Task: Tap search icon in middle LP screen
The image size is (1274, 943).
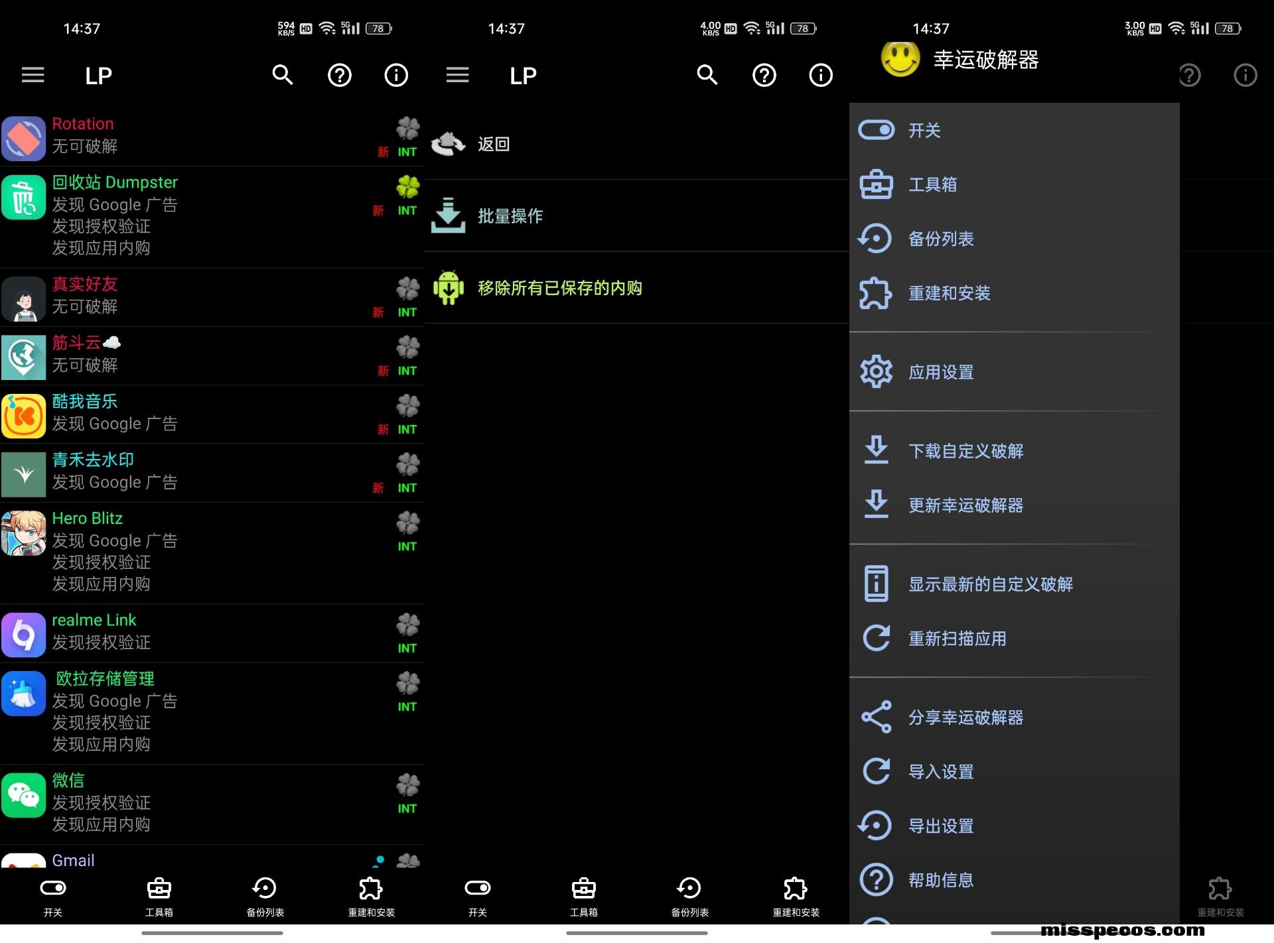Action: pos(707,75)
